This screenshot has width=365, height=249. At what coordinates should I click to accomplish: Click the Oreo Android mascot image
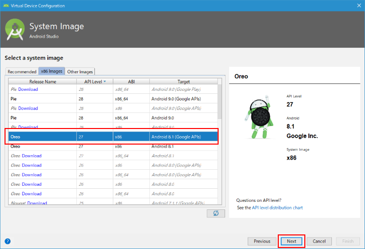coord(258,117)
